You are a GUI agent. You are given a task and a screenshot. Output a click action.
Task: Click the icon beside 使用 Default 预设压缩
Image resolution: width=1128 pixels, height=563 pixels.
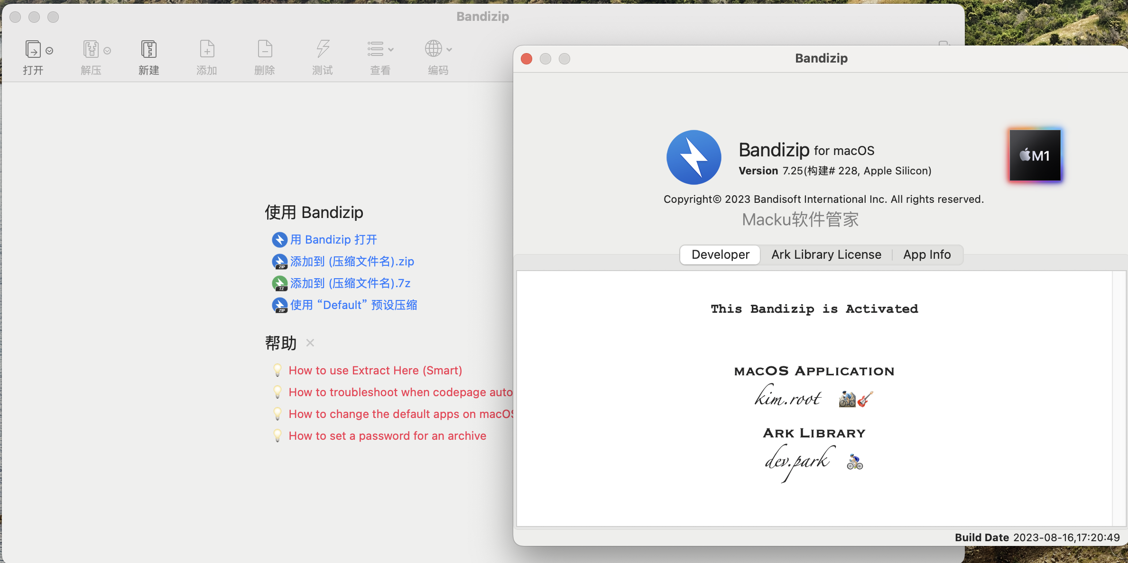[279, 305]
